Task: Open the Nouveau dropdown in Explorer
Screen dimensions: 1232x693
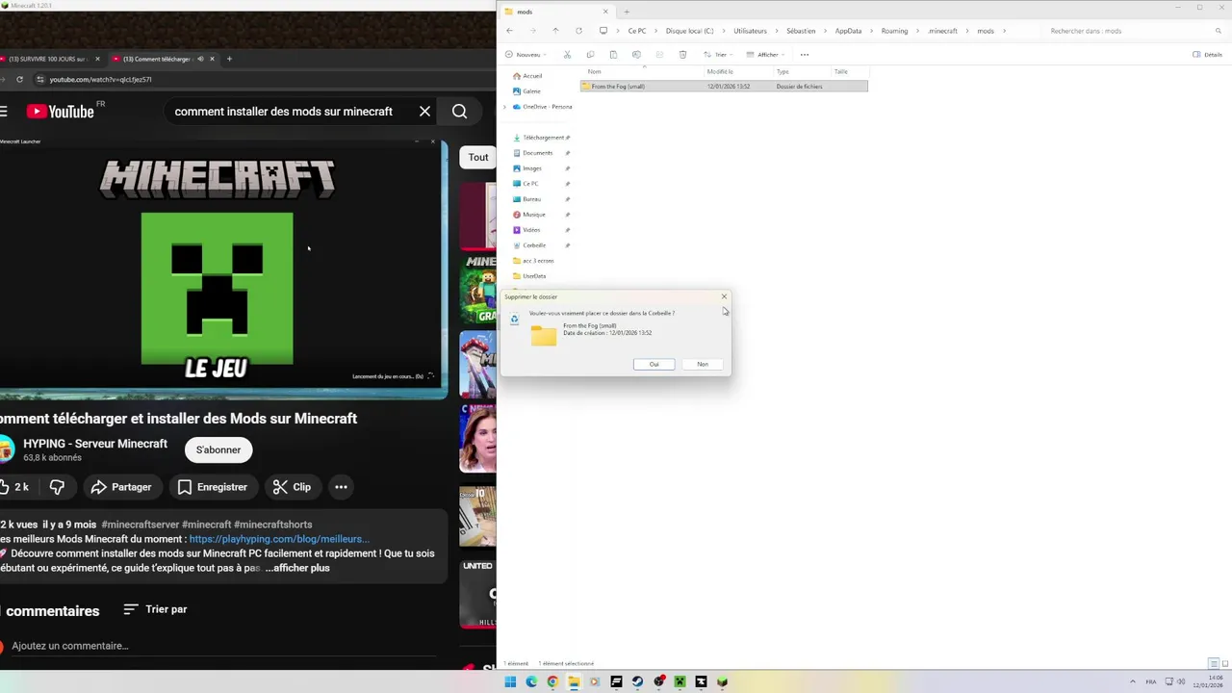Action: tap(526, 55)
